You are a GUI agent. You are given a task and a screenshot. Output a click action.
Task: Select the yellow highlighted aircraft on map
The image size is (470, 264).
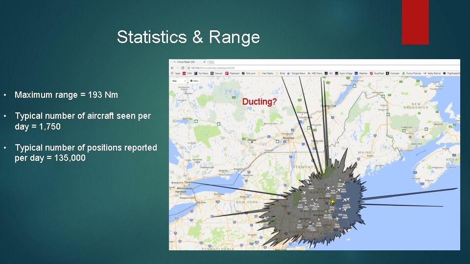click(x=332, y=201)
